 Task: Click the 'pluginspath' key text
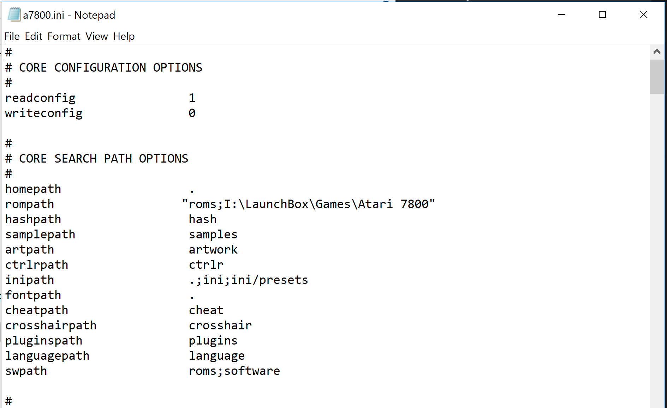click(44, 341)
